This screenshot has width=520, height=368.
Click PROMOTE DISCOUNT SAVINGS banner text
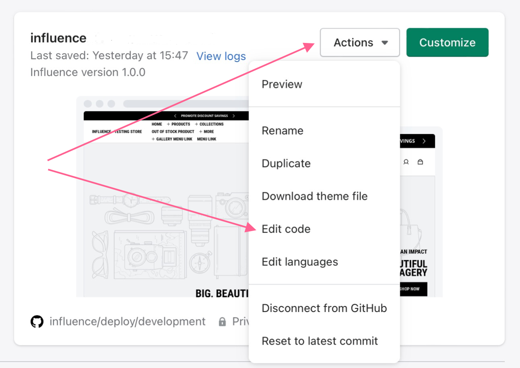[204, 116]
